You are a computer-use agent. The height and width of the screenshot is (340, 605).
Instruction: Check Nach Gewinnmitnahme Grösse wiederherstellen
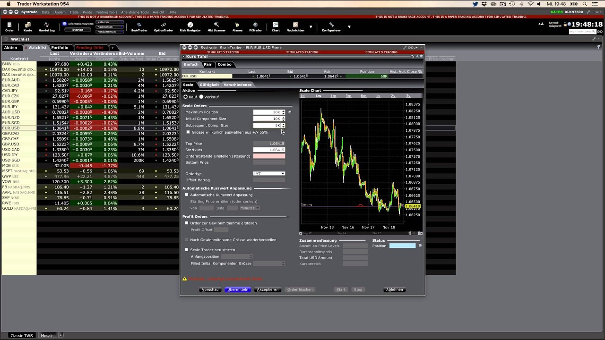[x=187, y=240]
